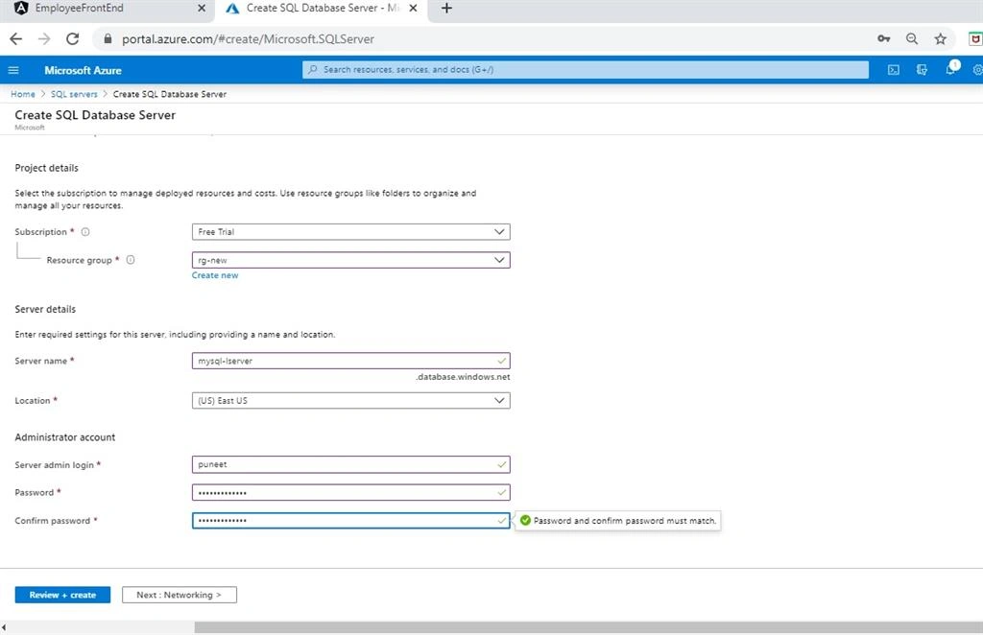Open the Subscription dropdown
Screen dimensions: 983x635
pos(351,232)
